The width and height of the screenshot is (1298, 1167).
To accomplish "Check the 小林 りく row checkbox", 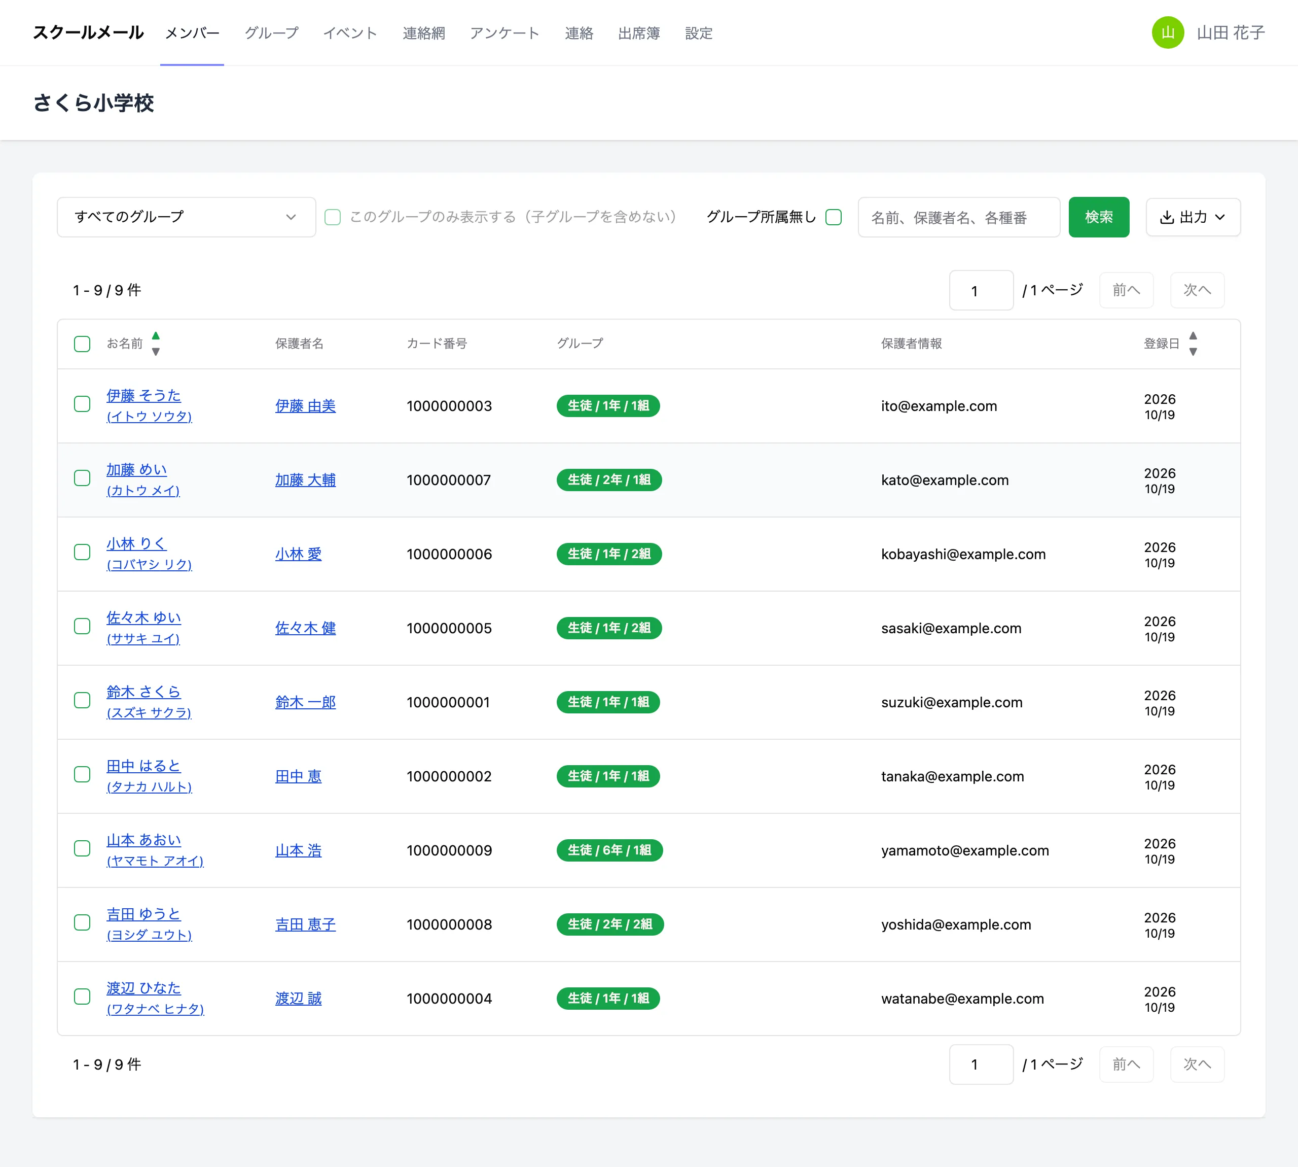I will point(82,552).
